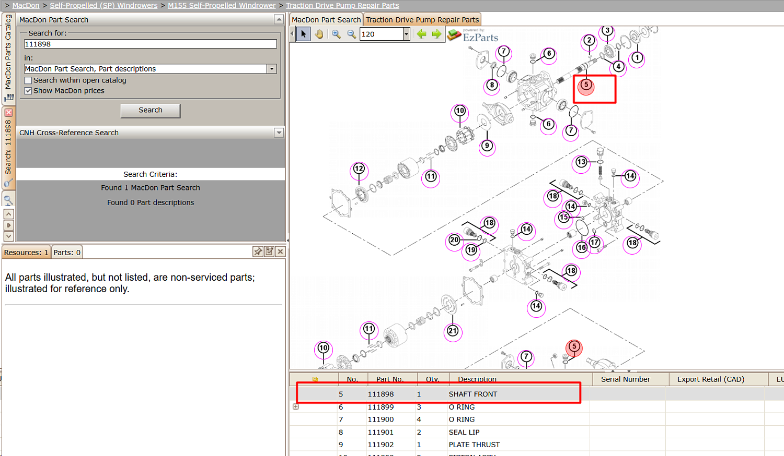Select callout 8 in the diagram
Image resolution: width=784 pixels, height=456 pixels.
pyautogui.click(x=492, y=85)
